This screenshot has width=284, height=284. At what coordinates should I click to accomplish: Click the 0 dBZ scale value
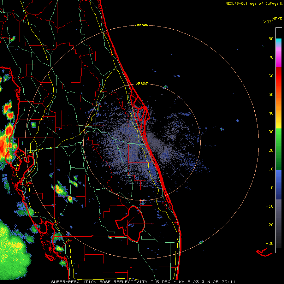click(x=272, y=188)
